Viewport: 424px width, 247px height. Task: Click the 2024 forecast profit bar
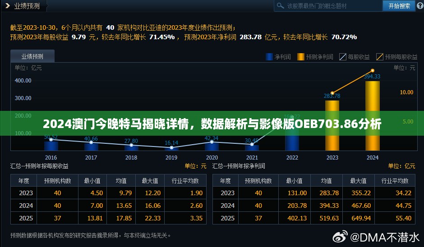[x=372, y=116]
